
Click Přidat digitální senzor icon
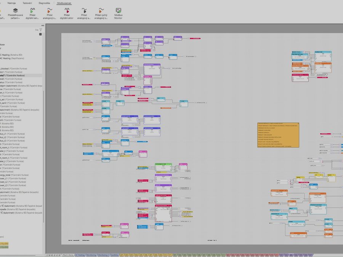[x=32, y=11]
